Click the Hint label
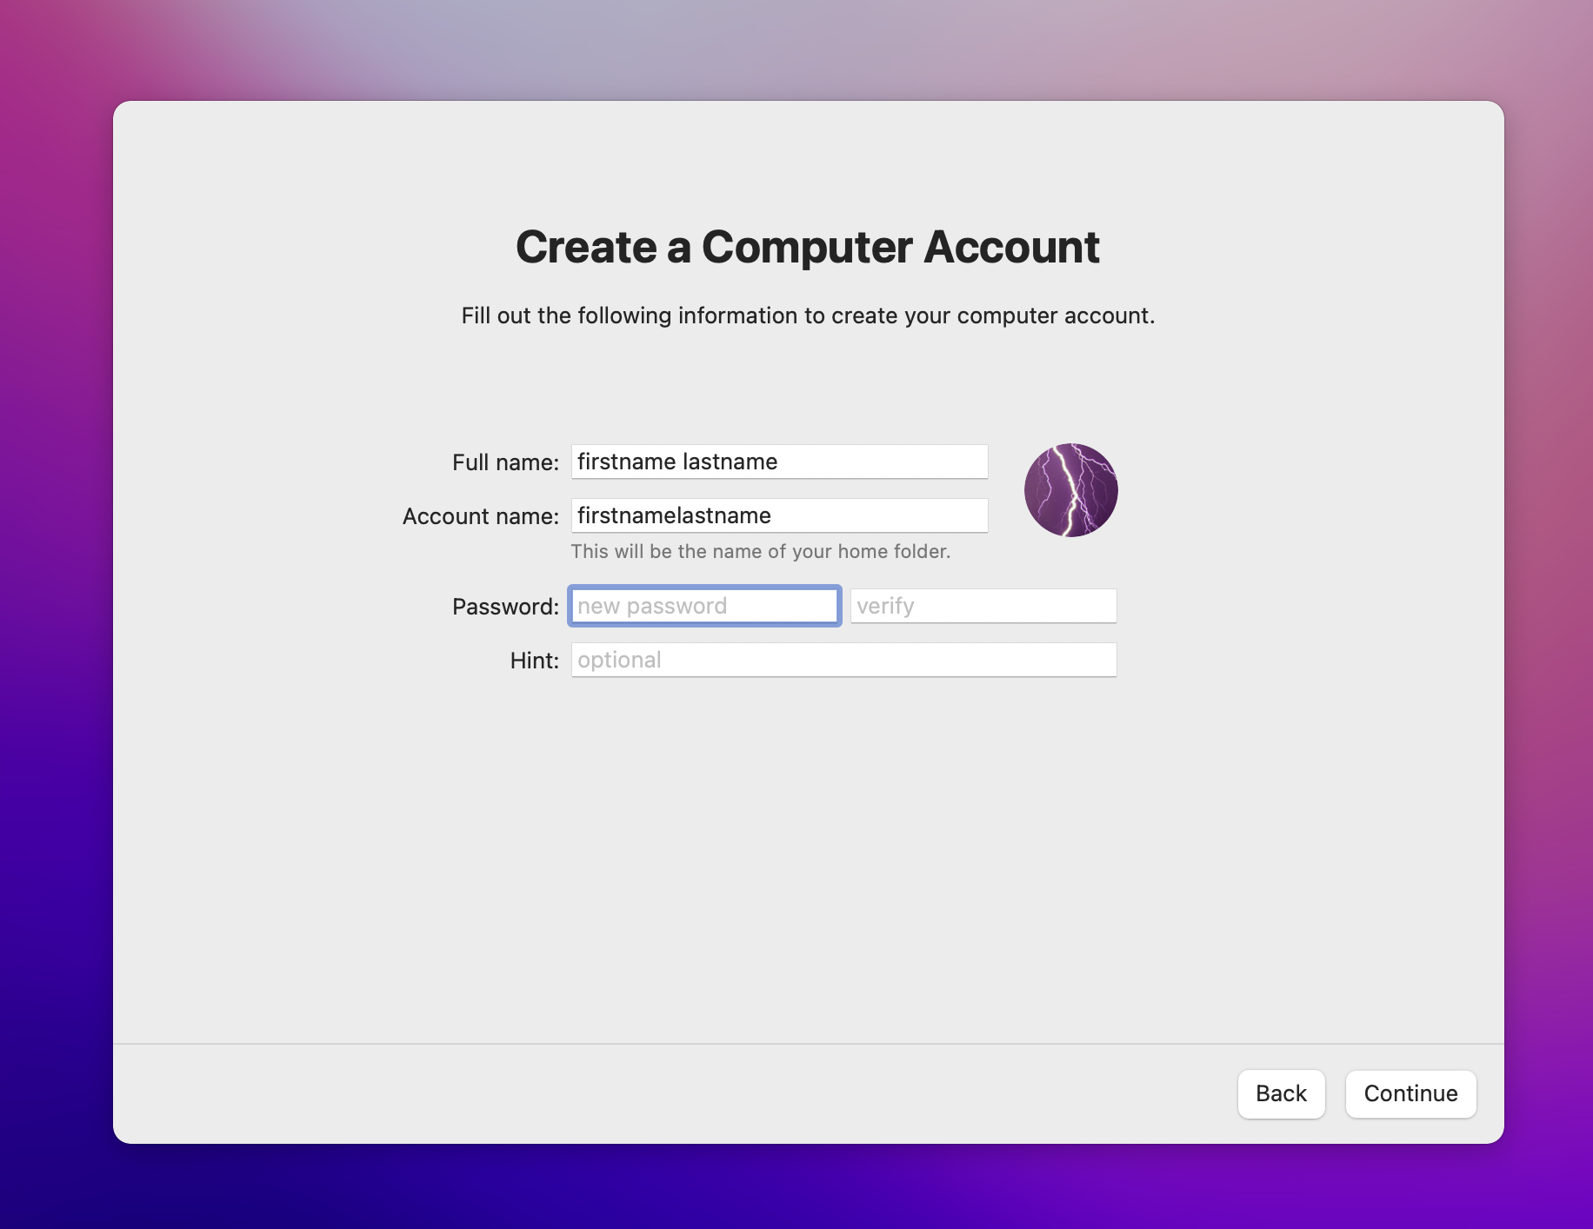 [534, 660]
